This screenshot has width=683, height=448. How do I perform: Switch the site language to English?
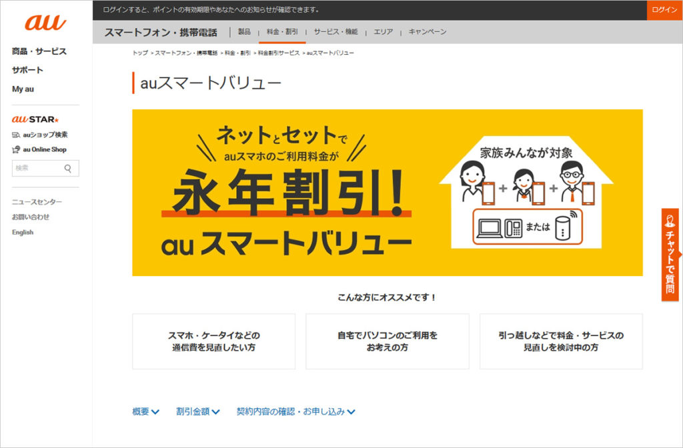click(23, 232)
